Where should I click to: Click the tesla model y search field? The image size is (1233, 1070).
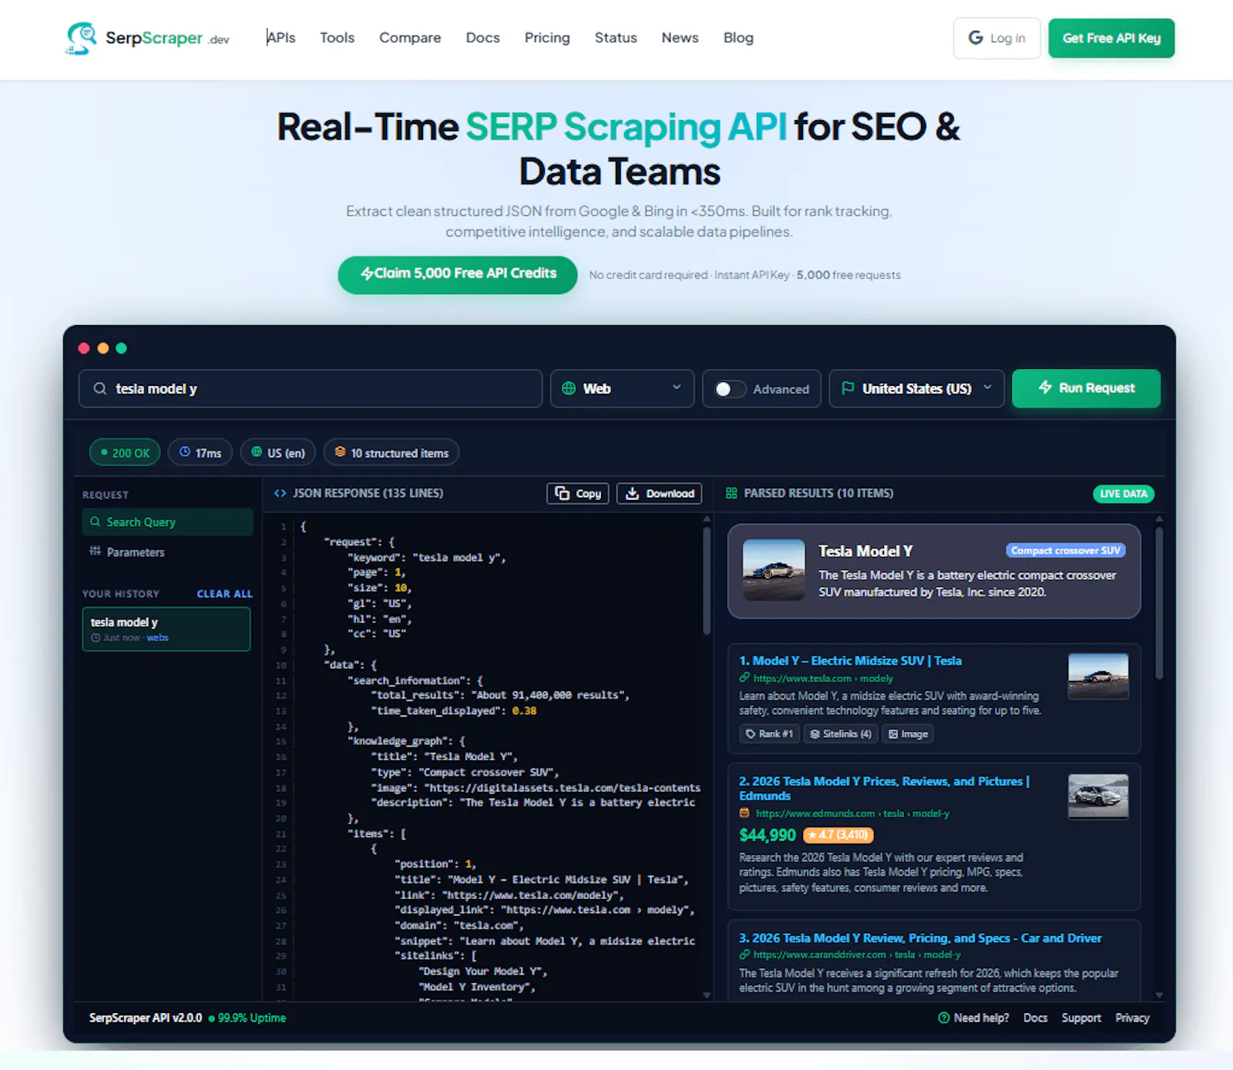point(311,388)
